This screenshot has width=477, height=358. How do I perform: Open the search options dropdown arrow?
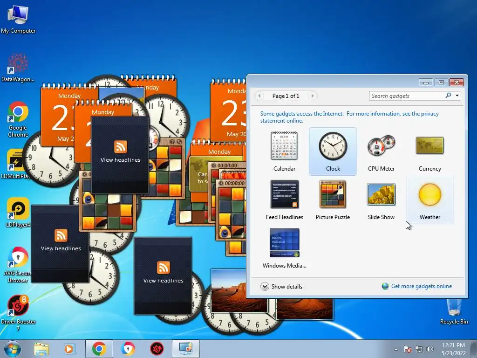coord(457,96)
